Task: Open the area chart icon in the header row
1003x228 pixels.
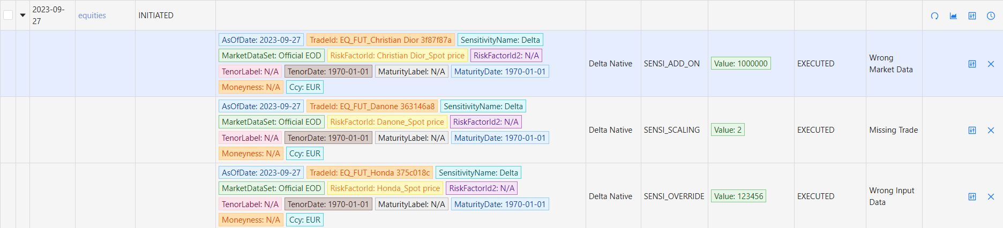Action: click(x=953, y=16)
